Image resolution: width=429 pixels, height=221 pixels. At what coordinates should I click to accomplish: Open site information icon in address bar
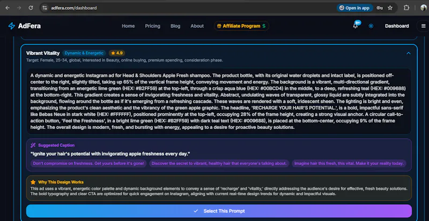(x=45, y=8)
